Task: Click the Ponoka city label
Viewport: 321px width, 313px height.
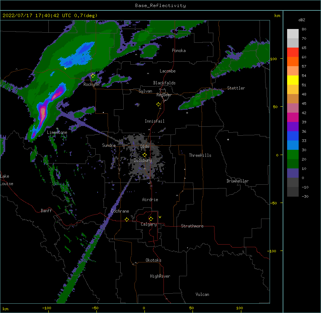Action: pyautogui.click(x=179, y=51)
